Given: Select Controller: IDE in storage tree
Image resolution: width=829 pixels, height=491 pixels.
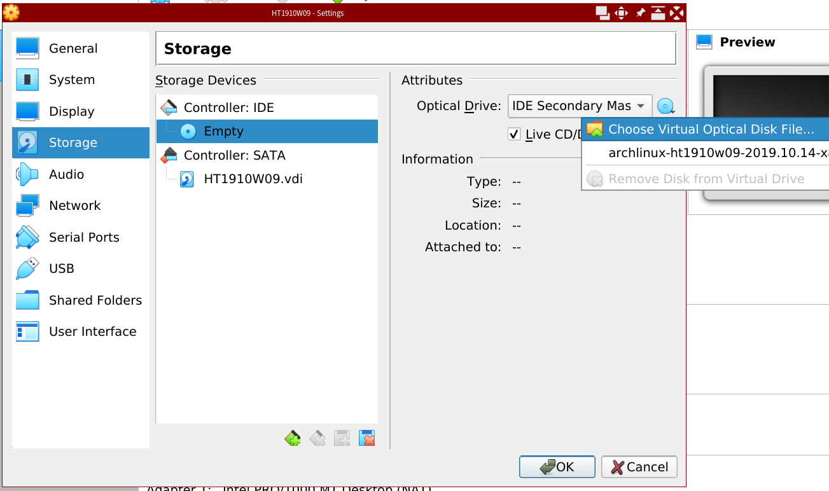Looking at the screenshot, I should pos(228,107).
